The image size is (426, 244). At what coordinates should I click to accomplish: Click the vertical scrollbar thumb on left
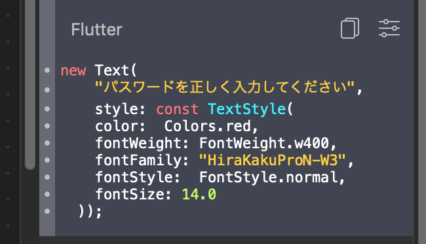(30, 85)
